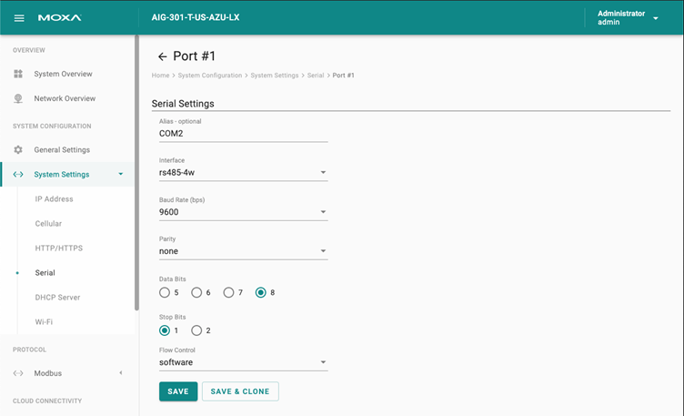Choose 2 stop bits radio button

(x=196, y=330)
